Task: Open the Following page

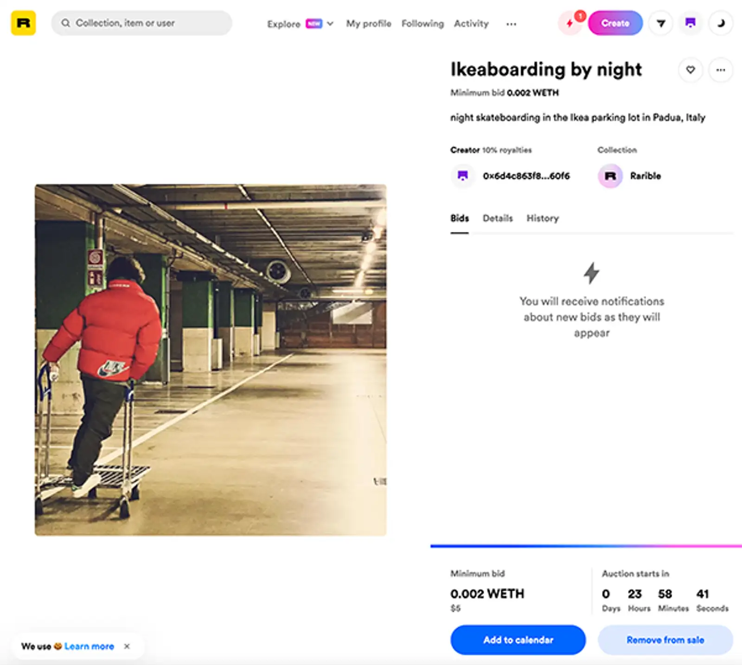Action: pyautogui.click(x=422, y=24)
